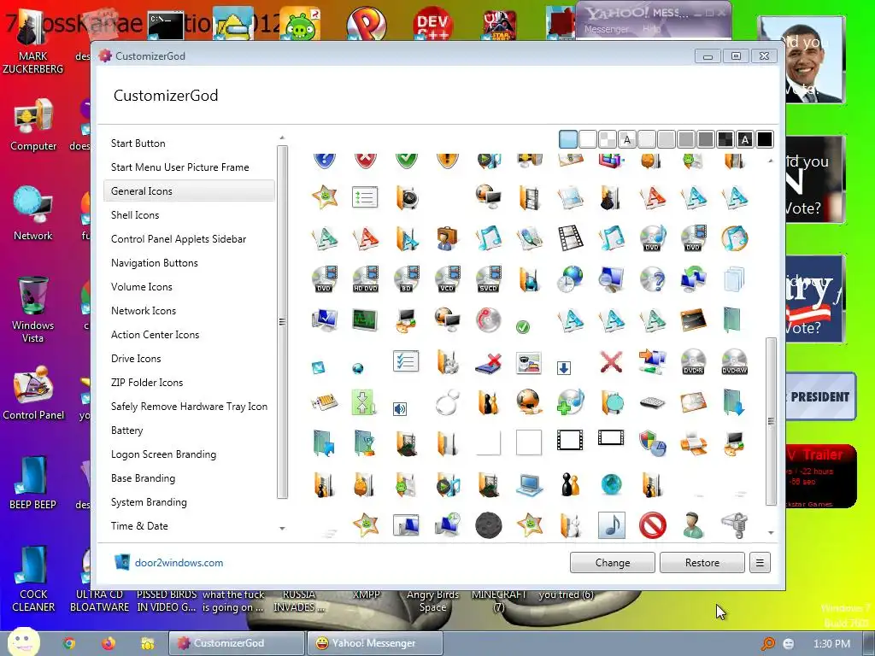
Task: Click the taskbar clock showing 1:30 PM
Action: [831, 644]
